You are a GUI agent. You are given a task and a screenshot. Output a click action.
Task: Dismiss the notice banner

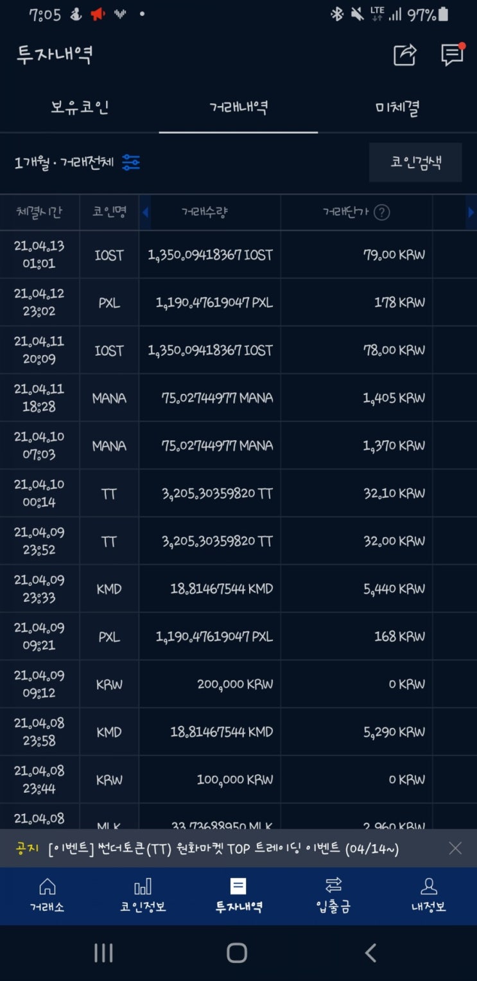point(455,849)
